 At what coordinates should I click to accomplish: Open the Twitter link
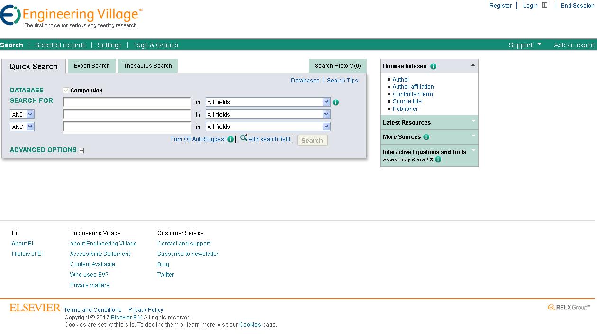165,275
